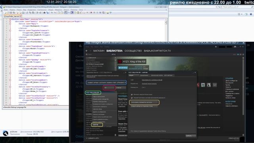Open the Файл menu in Notepad++
The image size is (254, 143).
click(6, 10)
